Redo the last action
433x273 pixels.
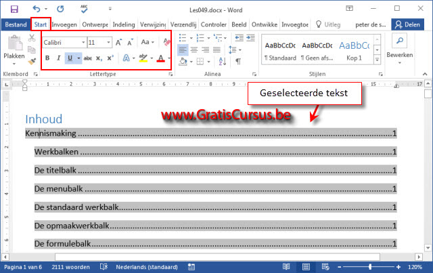60,9
